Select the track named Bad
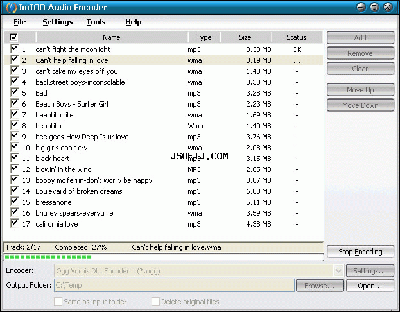Screen dimensions: 400x312 [x=163, y=93]
